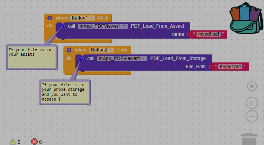The width and height of the screenshot is (264, 145).
Task: Zoom out with the minus icon
Action: point(252,116)
